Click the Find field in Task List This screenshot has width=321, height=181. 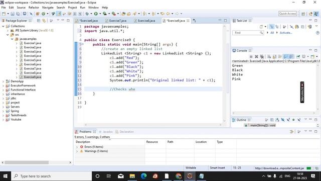(x=248, y=33)
